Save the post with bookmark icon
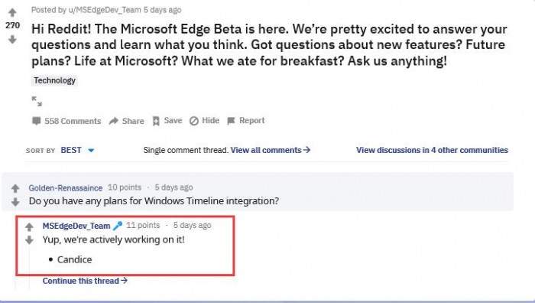Screen dimensions: 535x303 coord(167,121)
